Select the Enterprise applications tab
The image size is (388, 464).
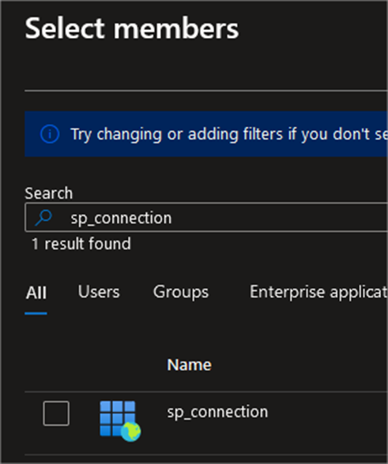tap(318, 292)
